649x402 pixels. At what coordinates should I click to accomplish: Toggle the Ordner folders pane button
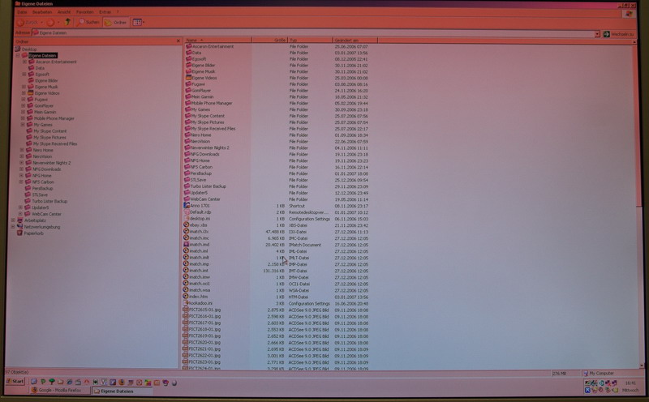click(117, 23)
